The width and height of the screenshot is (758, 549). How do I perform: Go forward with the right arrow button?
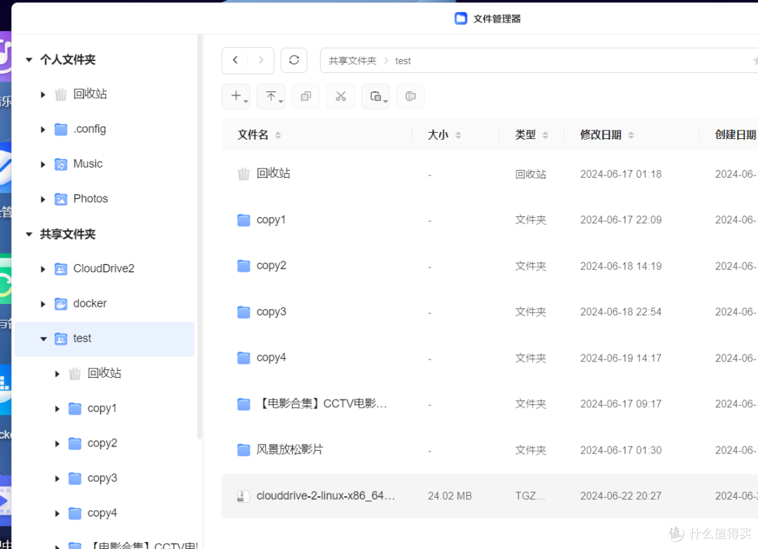tap(261, 60)
